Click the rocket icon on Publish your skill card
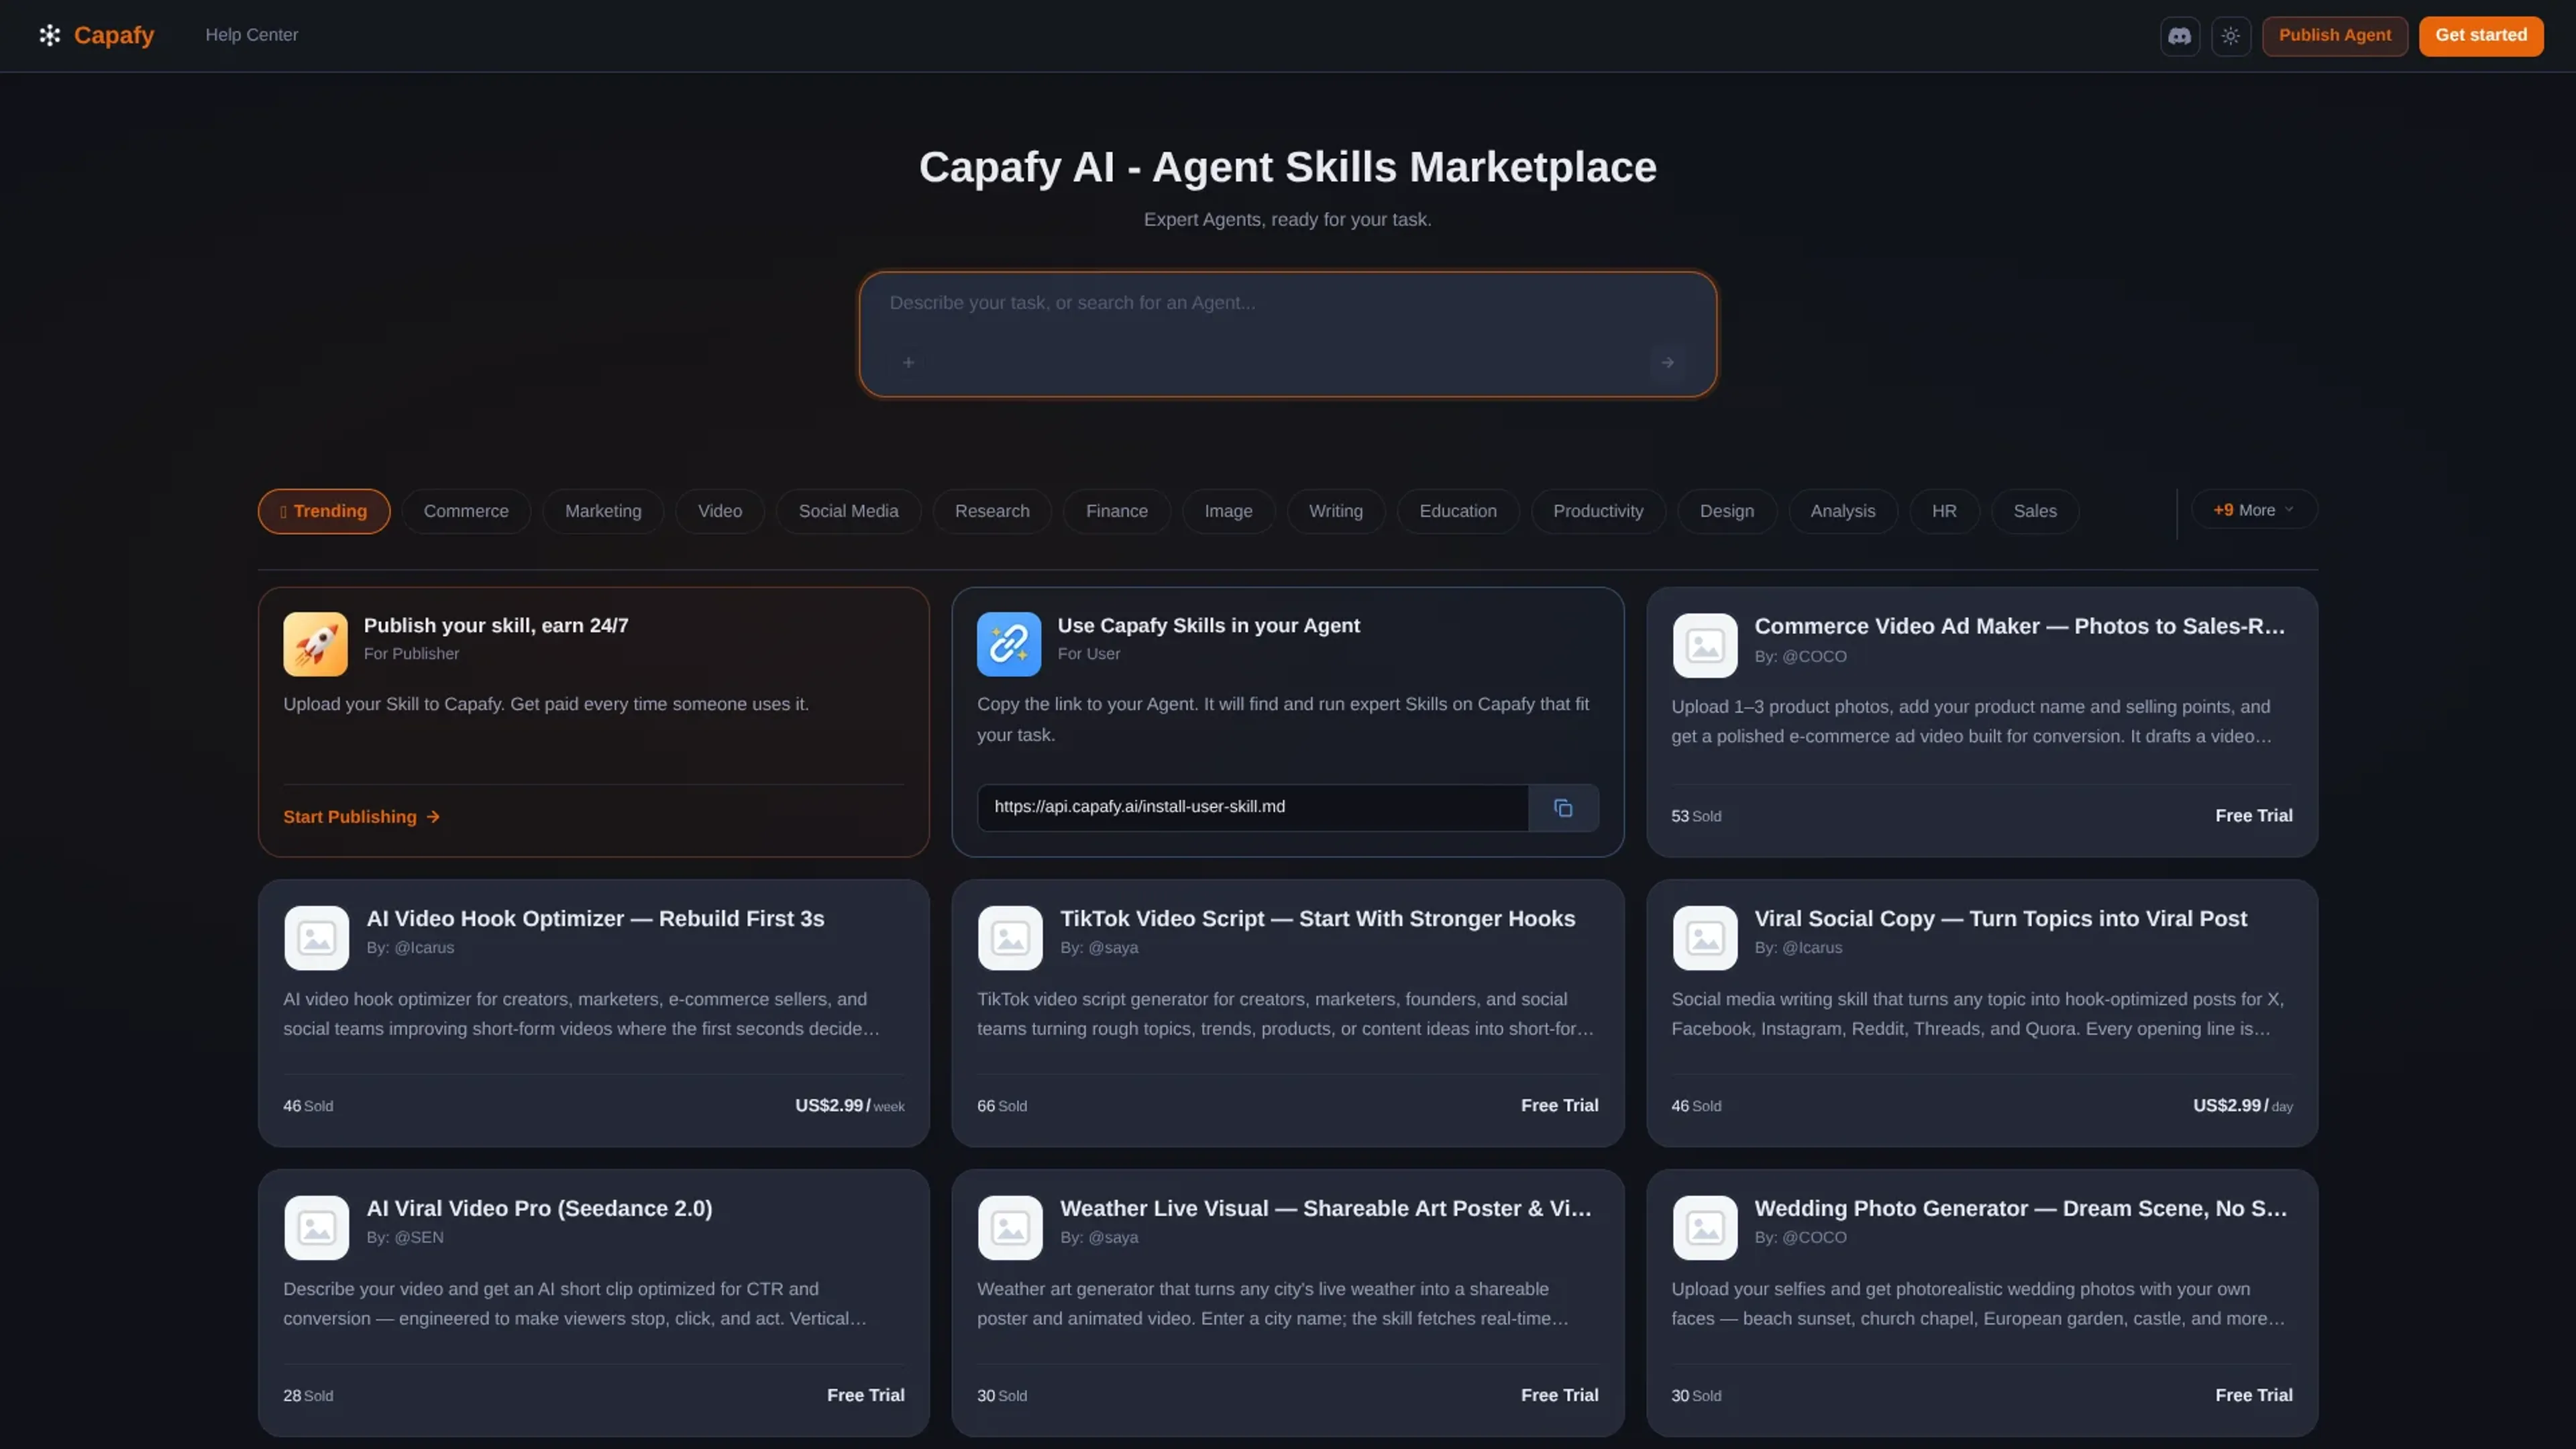 tap(315, 644)
